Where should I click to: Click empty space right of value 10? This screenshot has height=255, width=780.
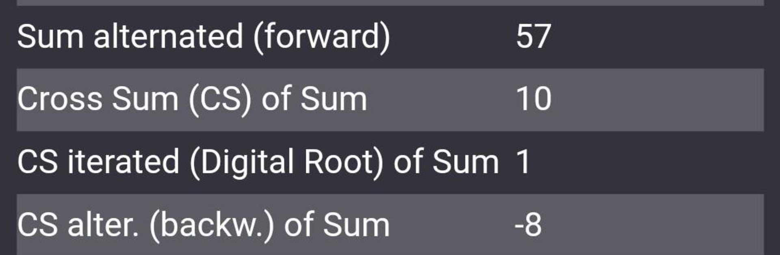(658, 100)
